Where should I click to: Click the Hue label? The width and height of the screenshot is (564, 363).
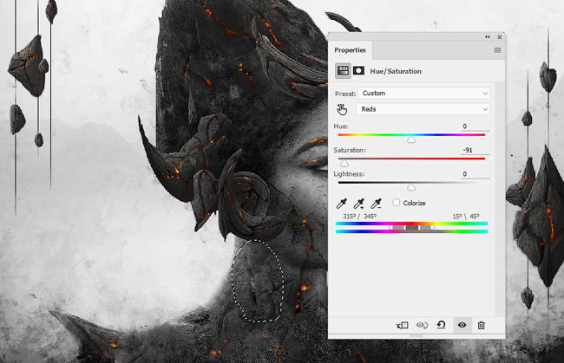click(x=341, y=126)
